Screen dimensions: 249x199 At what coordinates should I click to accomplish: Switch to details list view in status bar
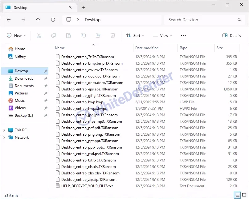click(238, 195)
